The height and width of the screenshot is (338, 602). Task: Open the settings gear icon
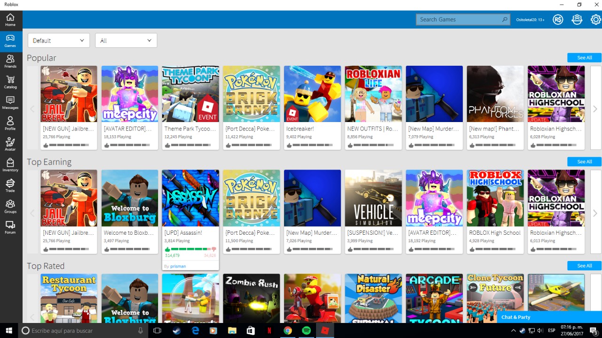click(x=596, y=20)
